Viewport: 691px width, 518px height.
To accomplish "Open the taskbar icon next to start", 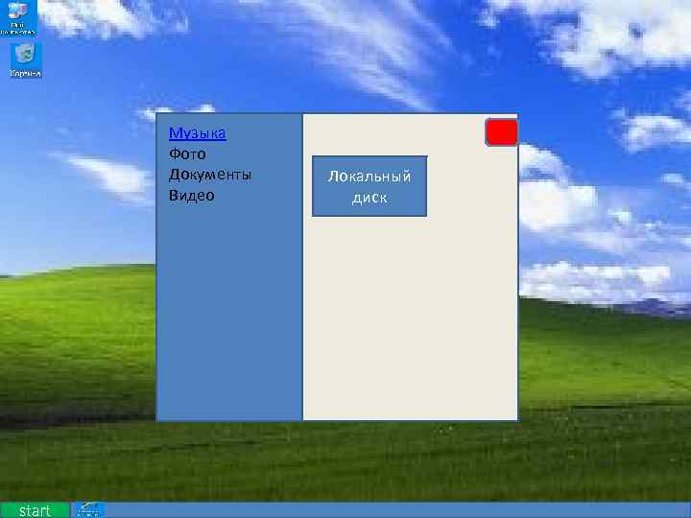I will [x=89, y=510].
